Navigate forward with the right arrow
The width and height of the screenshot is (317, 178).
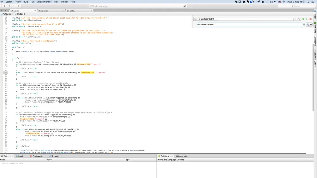coord(5,11)
